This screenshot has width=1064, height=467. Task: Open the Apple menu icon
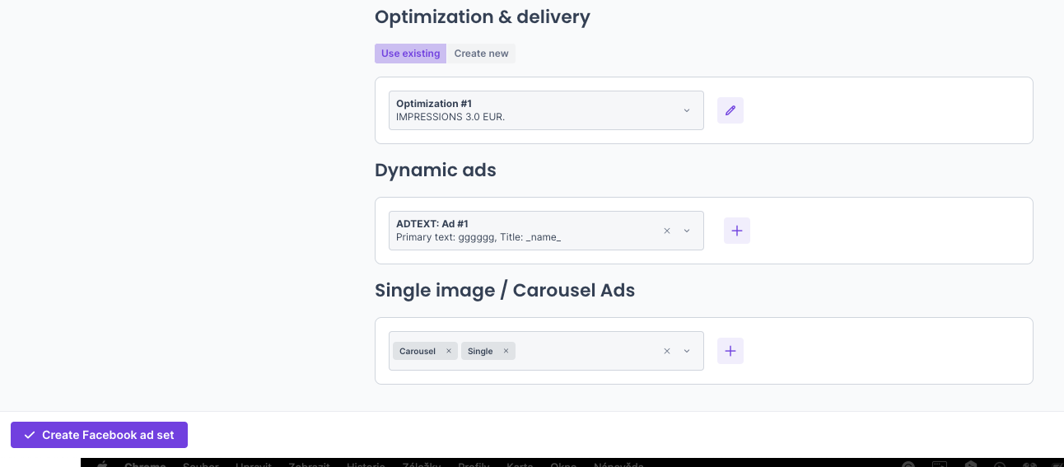coord(103,465)
